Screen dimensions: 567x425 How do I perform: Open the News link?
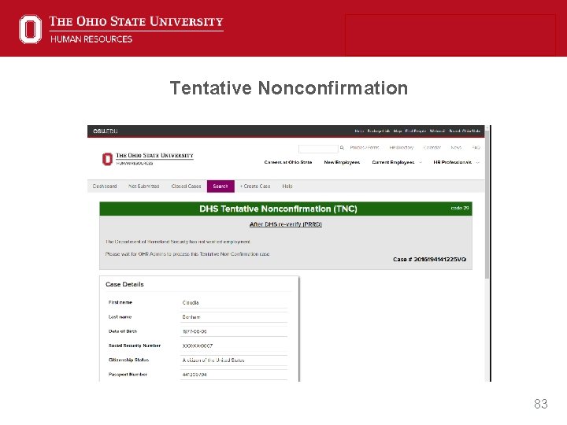click(456, 147)
